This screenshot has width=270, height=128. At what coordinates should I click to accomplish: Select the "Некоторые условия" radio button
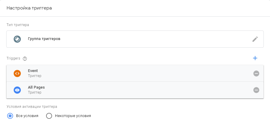[x=49, y=116]
